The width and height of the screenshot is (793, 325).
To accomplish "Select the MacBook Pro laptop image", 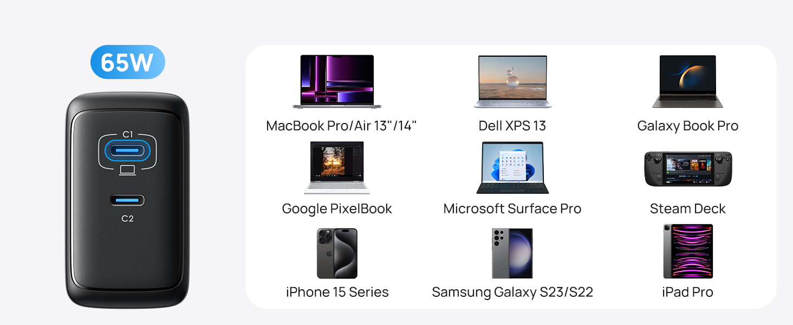I will [x=337, y=81].
